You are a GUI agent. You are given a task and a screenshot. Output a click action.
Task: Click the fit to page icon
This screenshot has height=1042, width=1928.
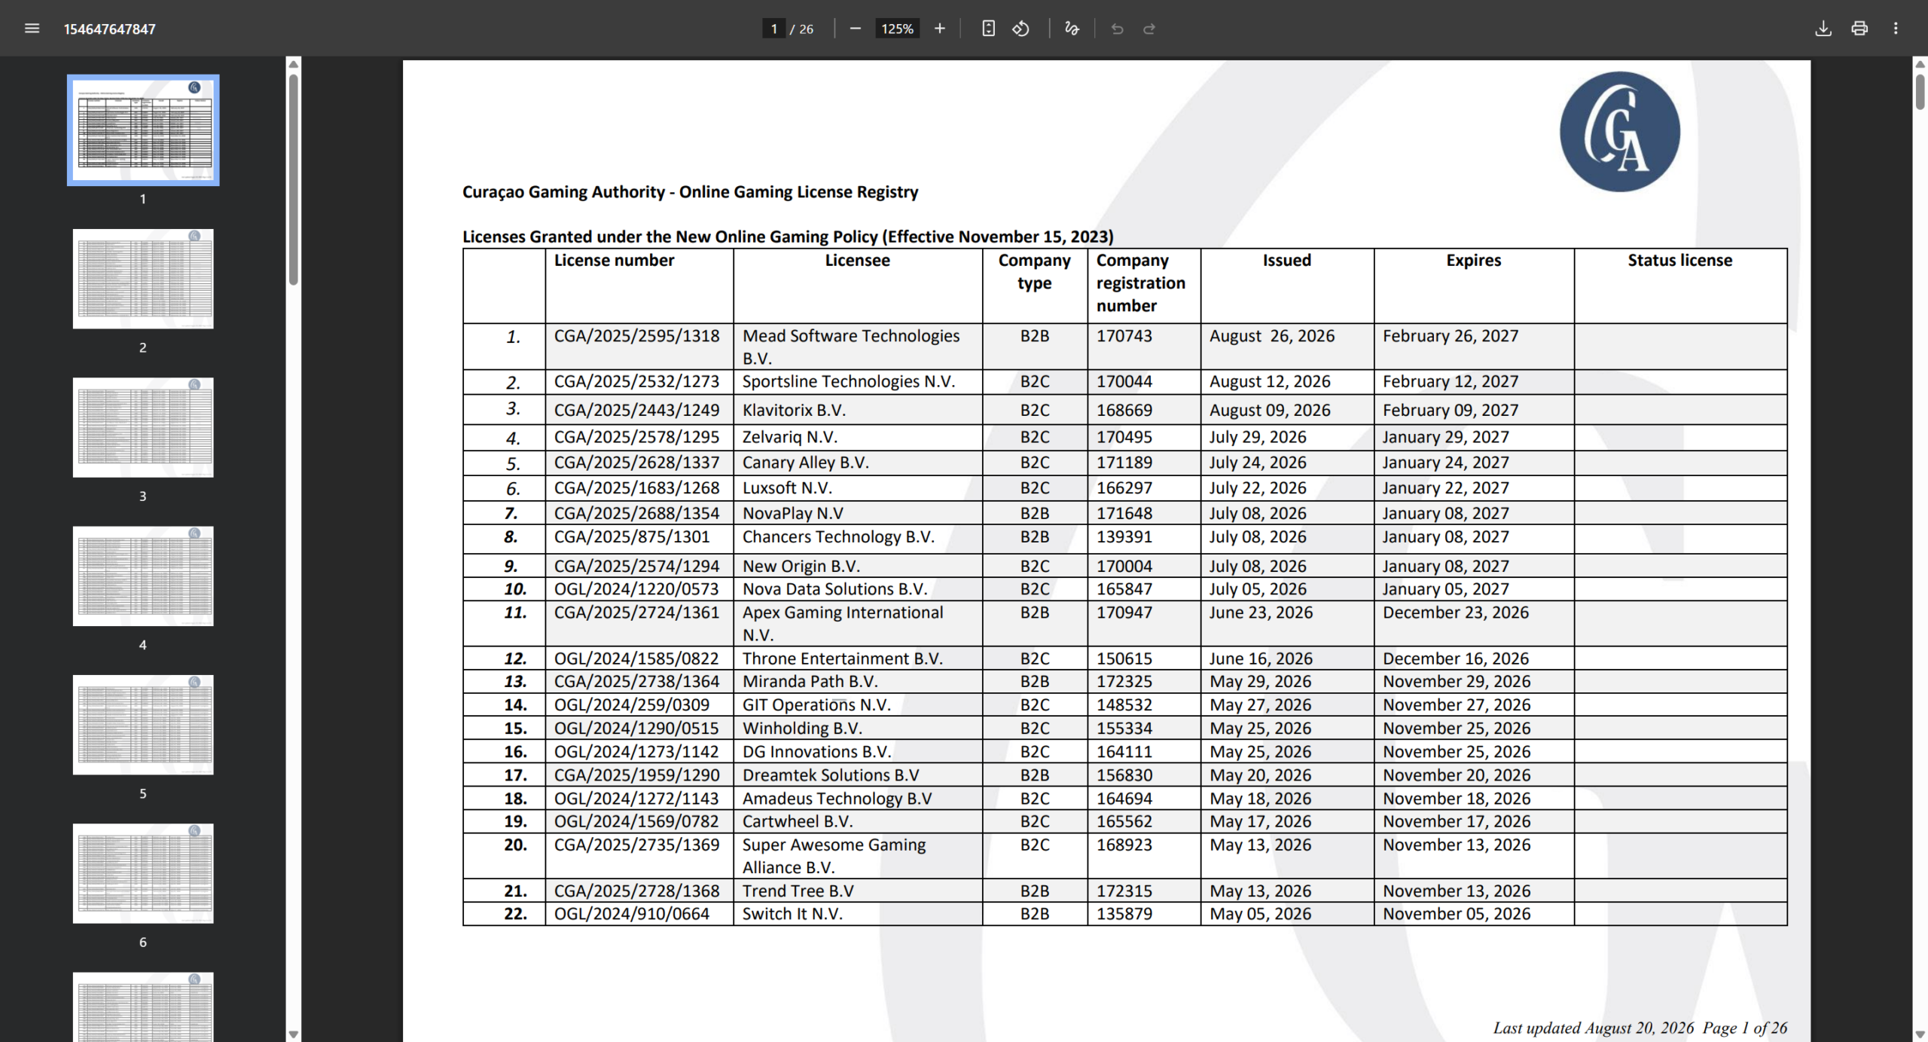tap(988, 29)
